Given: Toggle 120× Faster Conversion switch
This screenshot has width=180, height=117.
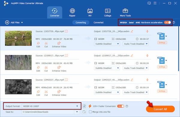Looking at the screenshot, I should pyautogui.click(x=121, y=106).
